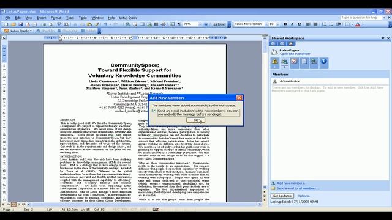Open the File menu

pyautogui.click(x=7, y=18)
